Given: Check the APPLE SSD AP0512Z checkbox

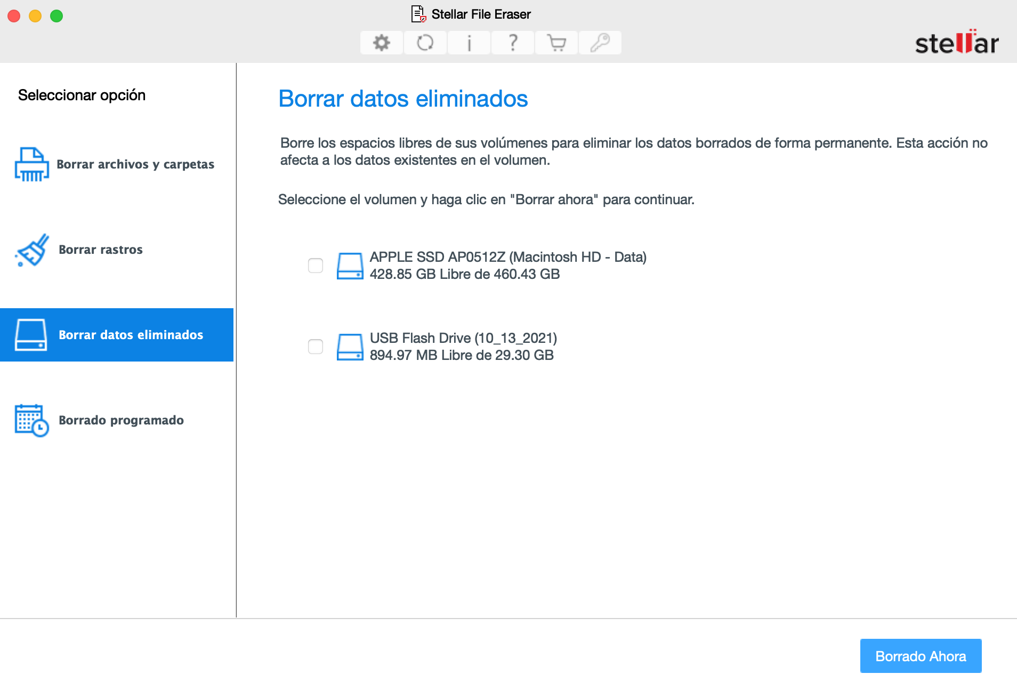Looking at the screenshot, I should click(x=316, y=266).
